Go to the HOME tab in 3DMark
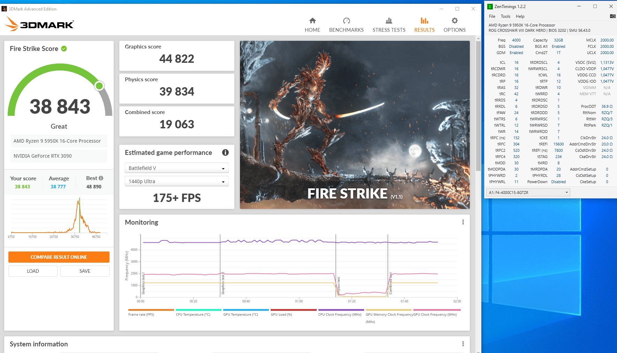Screen dimensions: 617x353 click(x=312, y=30)
